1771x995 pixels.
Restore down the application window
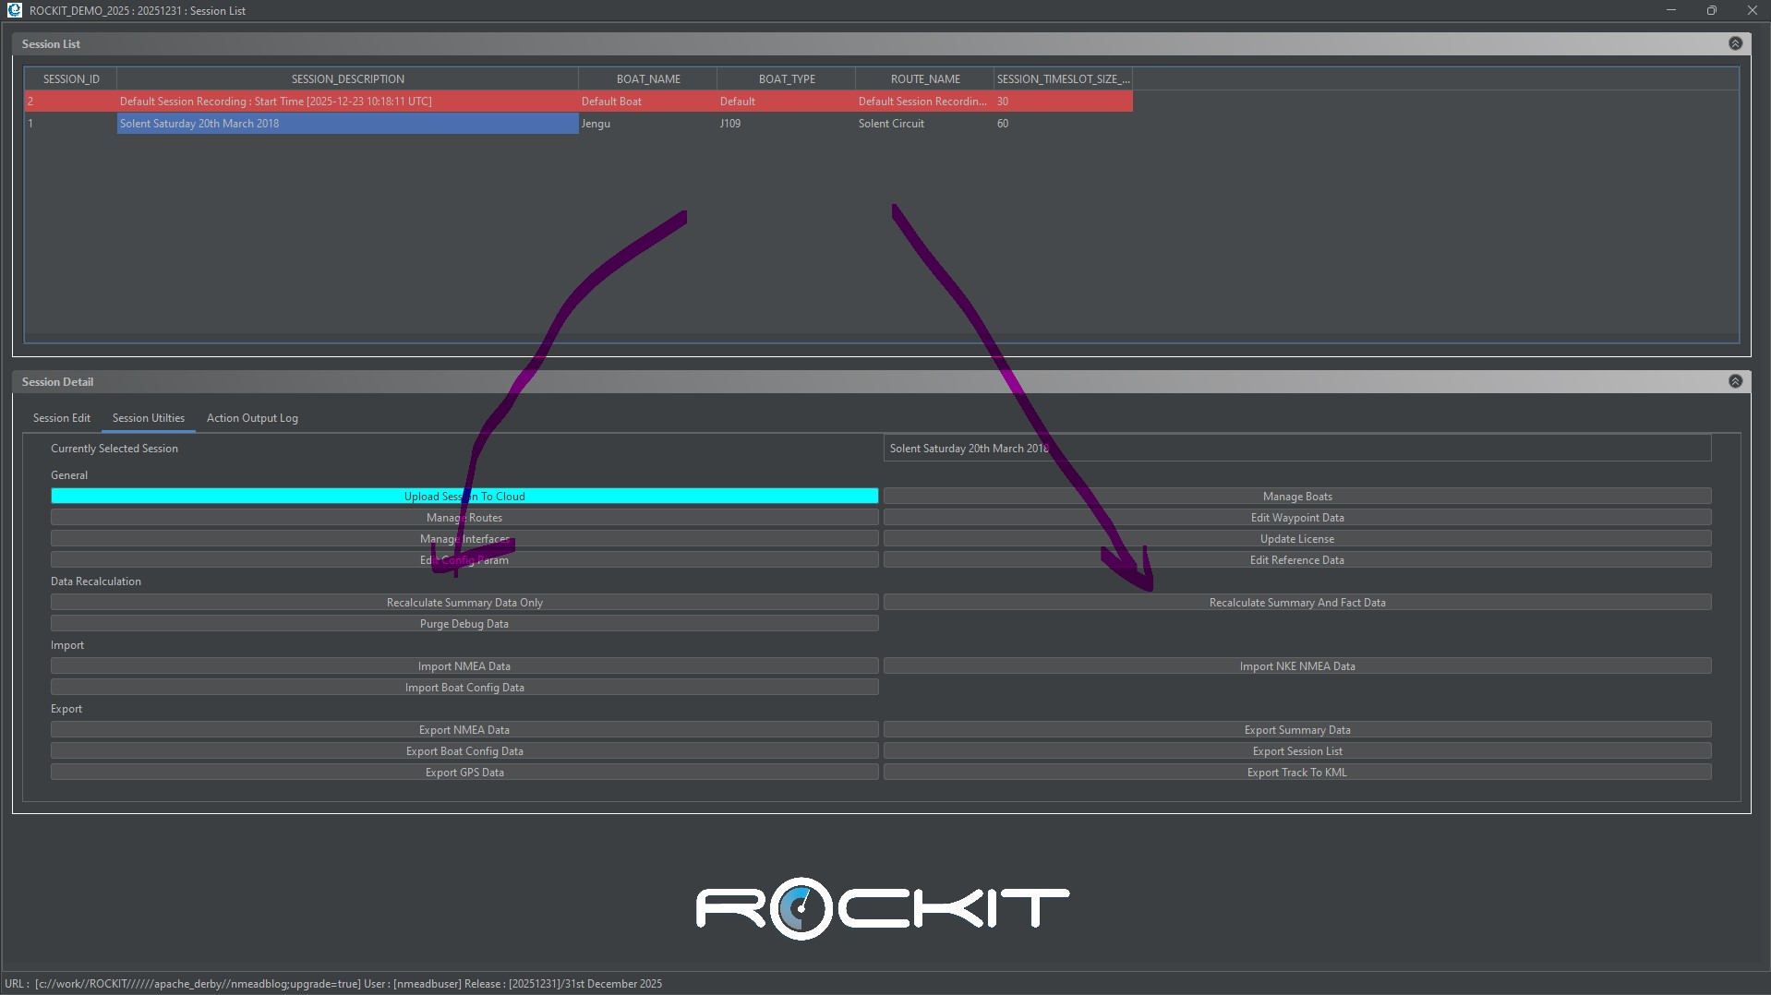point(1711,10)
